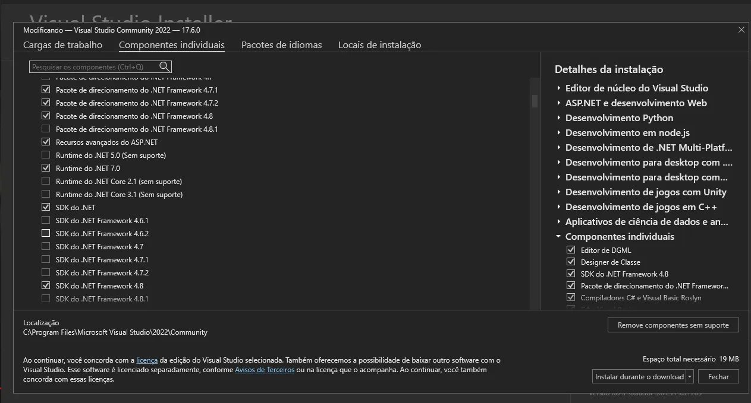Viewport: 751px width, 403px height.
Task: Click the Espaço total necessário 19 MB text
Action: pyautogui.click(x=690, y=359)
